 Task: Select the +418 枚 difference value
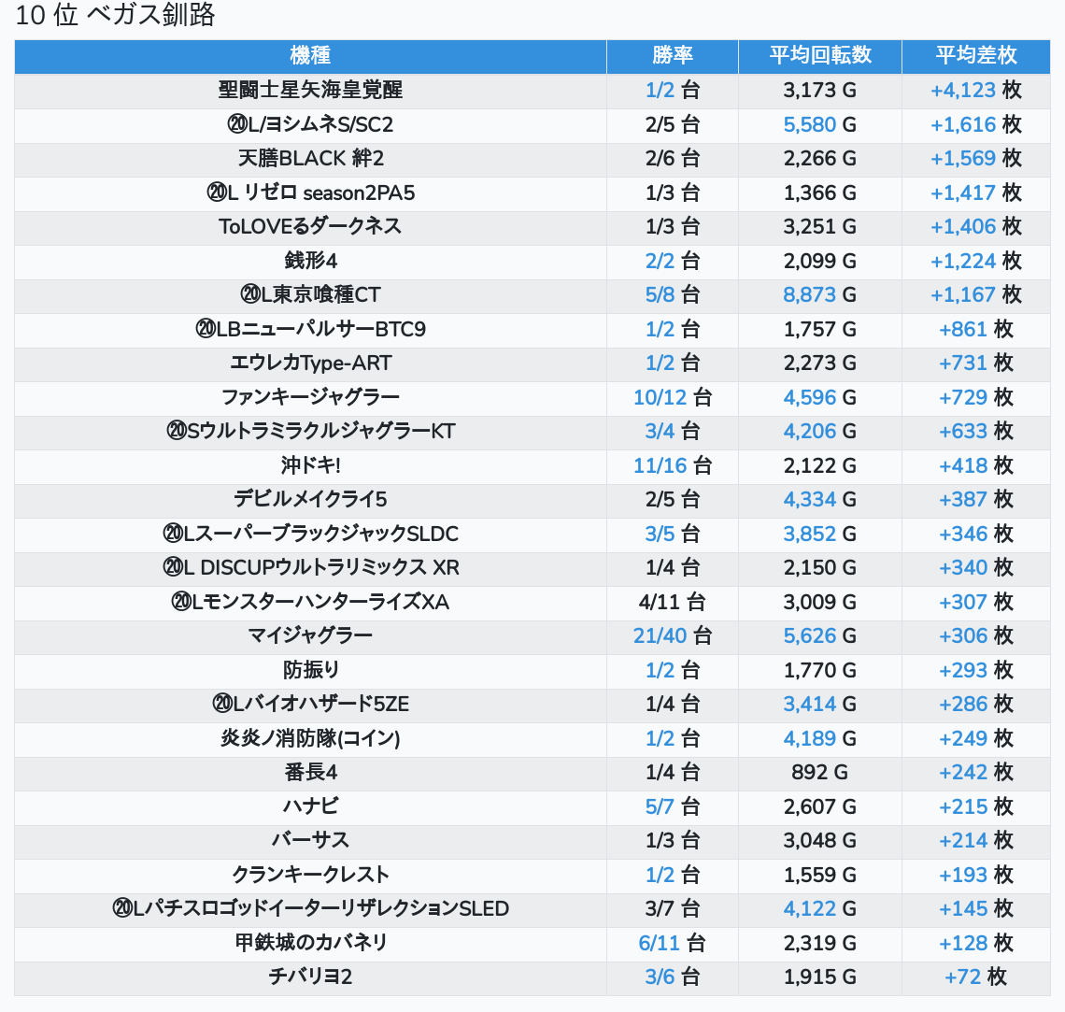coord(976,466)
